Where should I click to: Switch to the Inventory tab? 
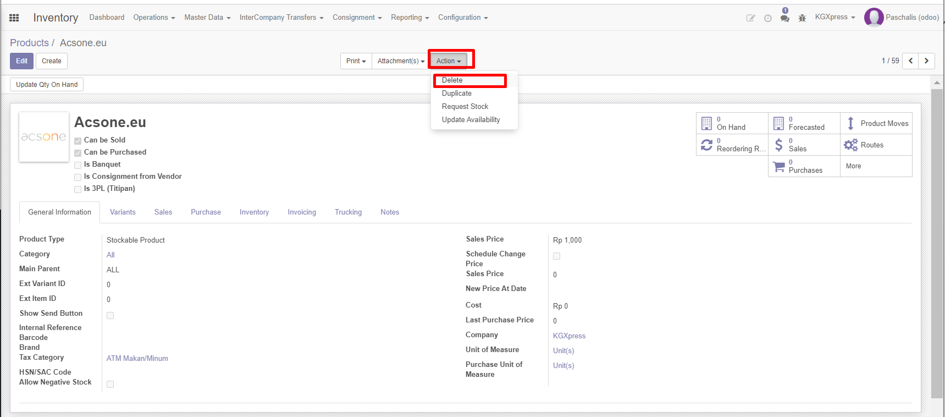tap(254, 212)
